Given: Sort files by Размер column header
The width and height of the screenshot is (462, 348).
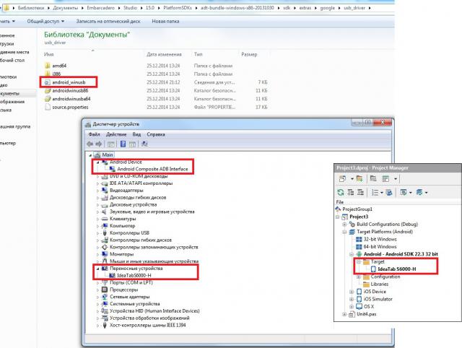Looking at the screenshot, I should click(249, 55).
